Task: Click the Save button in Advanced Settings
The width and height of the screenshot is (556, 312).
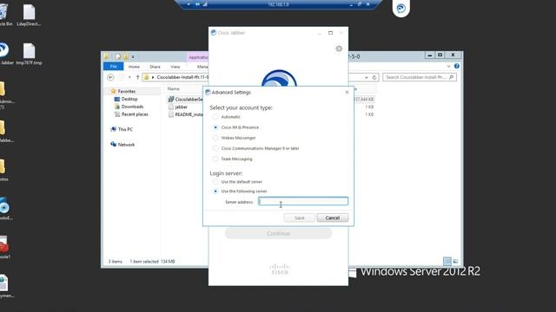Action: pos(299,218)
